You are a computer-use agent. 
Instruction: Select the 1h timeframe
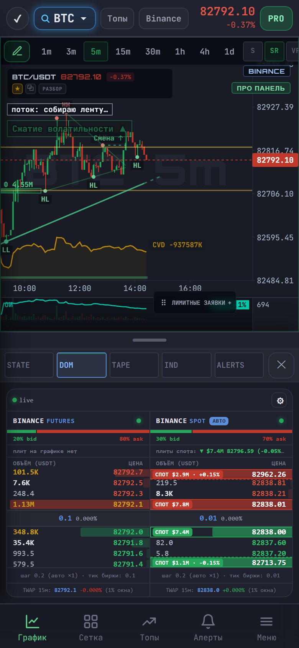[x=180, y=51]
